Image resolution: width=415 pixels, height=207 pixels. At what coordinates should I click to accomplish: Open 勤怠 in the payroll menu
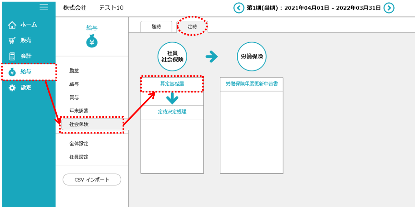tap(74, 71)
